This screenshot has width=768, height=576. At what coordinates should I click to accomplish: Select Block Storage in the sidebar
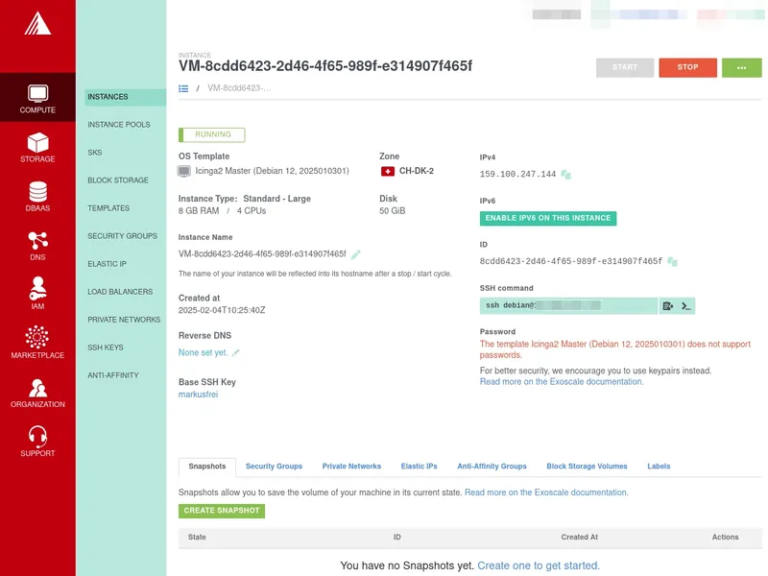point(118,180)
